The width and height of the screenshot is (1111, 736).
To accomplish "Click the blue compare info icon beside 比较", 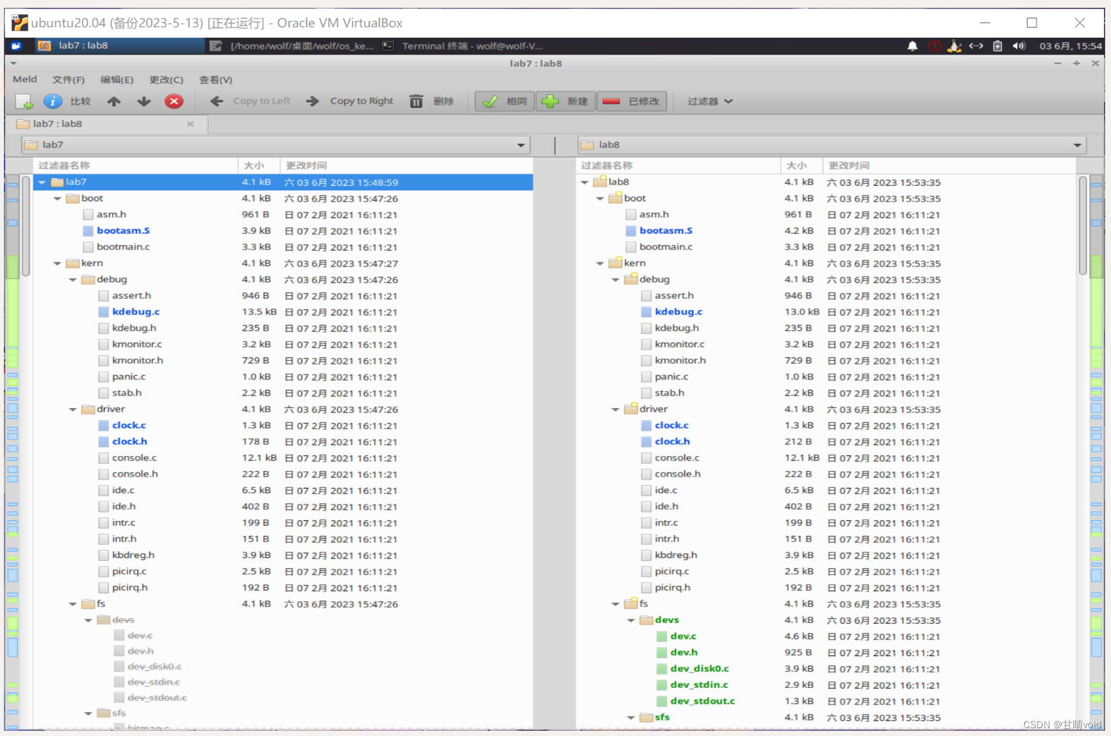I will click(x=52, y=101).
